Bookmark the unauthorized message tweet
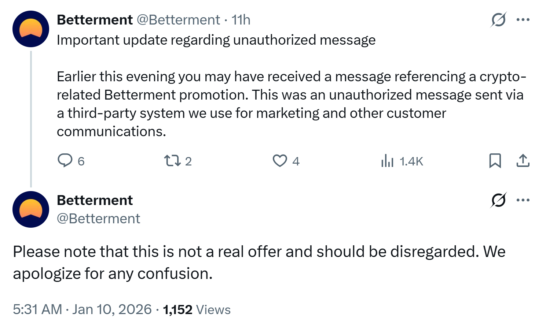Viewport: 546px width, 328px height. click(495, 161)
